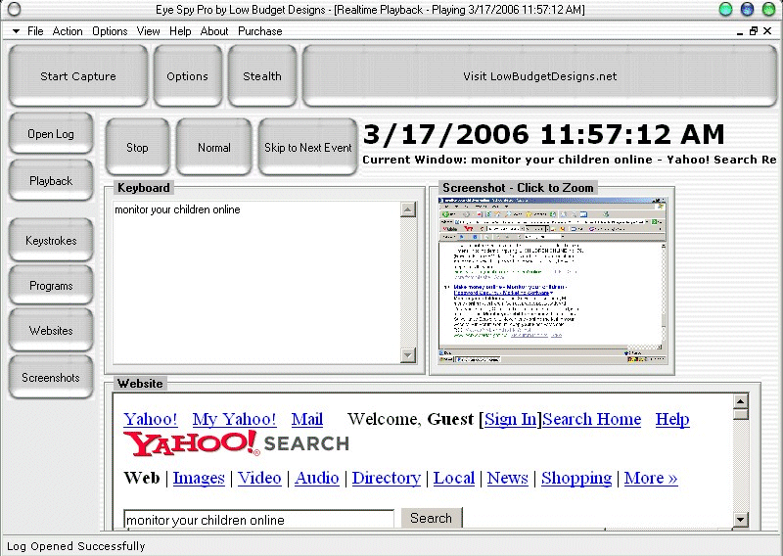Open the Yahoo! link
Image resolution: width=783 pixels, height=556 pixels.
(151, 419)
